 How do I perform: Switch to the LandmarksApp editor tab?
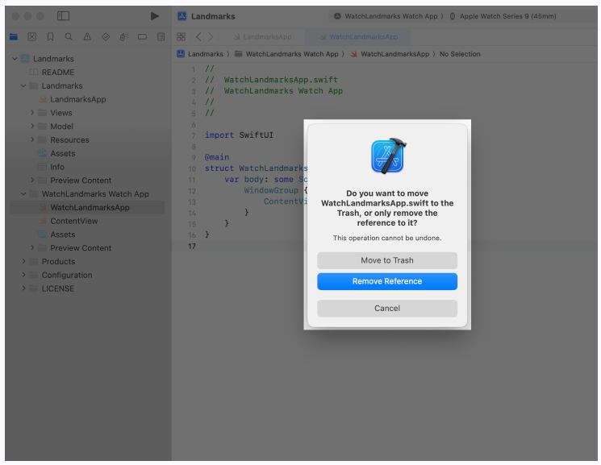[263, 37]
